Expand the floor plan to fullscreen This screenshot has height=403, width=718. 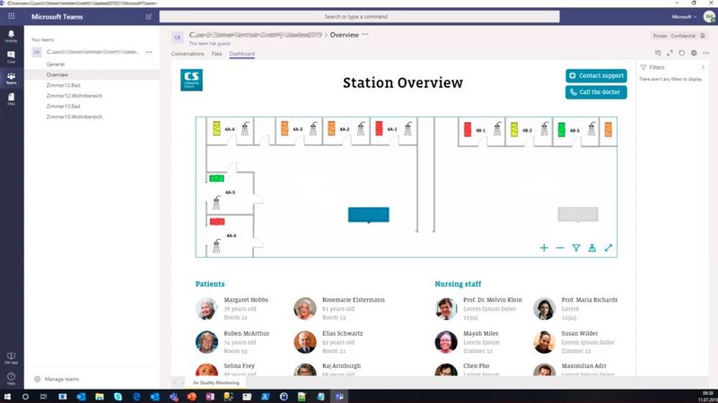coord(609,248)
